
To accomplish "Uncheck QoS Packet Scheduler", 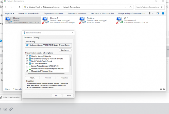I will point(27,64).
